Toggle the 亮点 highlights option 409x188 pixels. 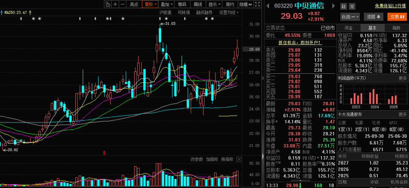pyautogui.click(x=134, y=4)
